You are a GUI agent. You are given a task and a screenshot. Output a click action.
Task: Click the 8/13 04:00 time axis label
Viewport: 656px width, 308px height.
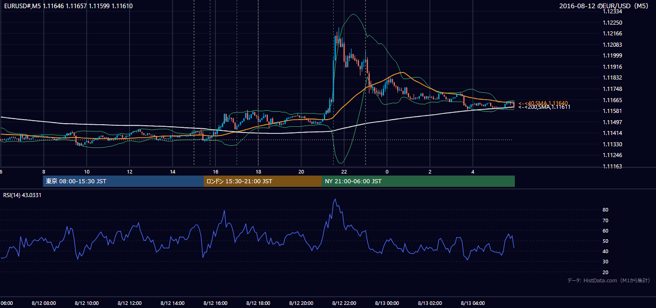tap(473, 303)
